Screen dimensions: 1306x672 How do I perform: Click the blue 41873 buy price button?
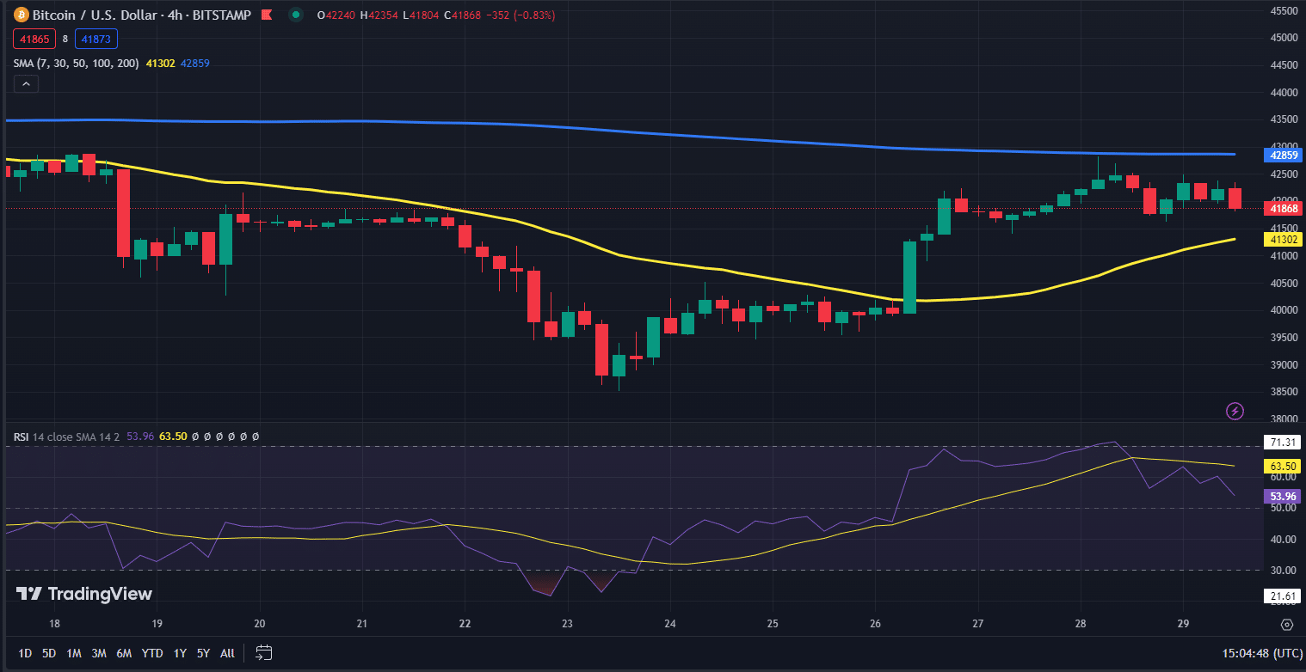tap(96, 39)
